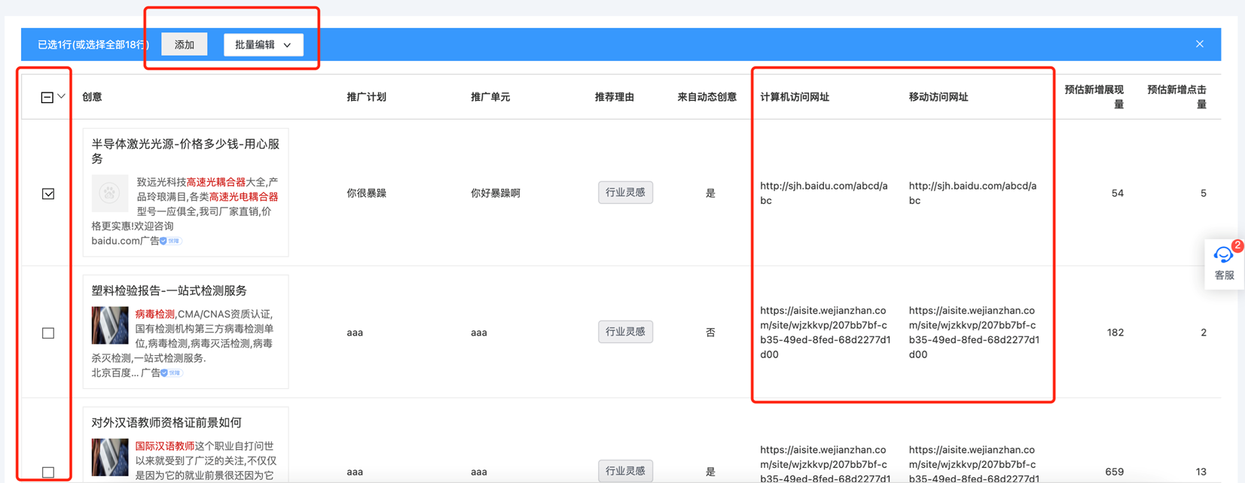Click 行业灵感 tag in second row
The width and height of the screenshot is (1245, 483).
coord(625,332)
